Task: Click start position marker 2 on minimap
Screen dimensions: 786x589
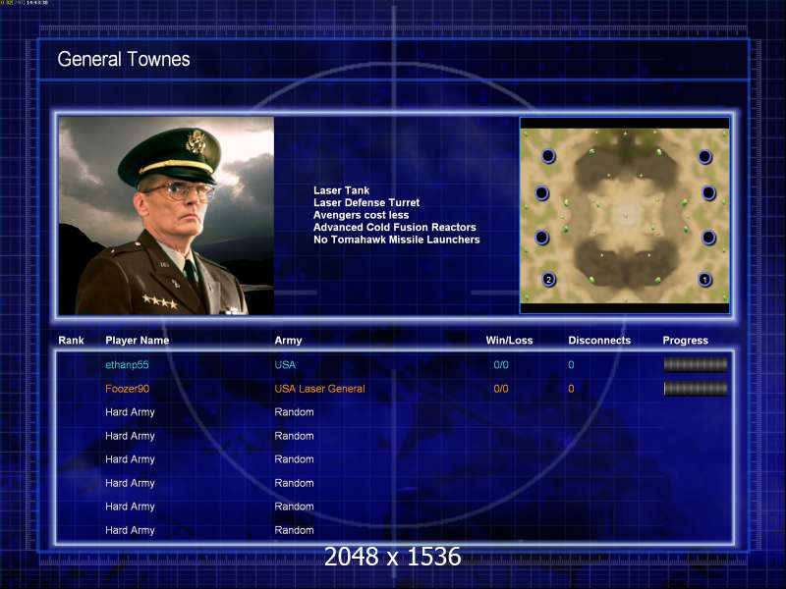Action: pos(548,280)
